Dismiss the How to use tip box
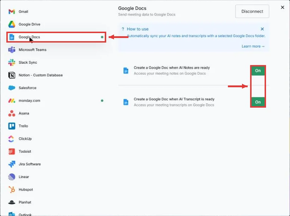 pos(262,29)
